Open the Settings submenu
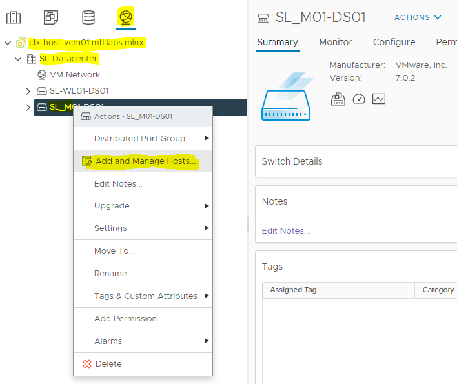The width and height of the screenshot is (457, 384). (x=143, y=228)
